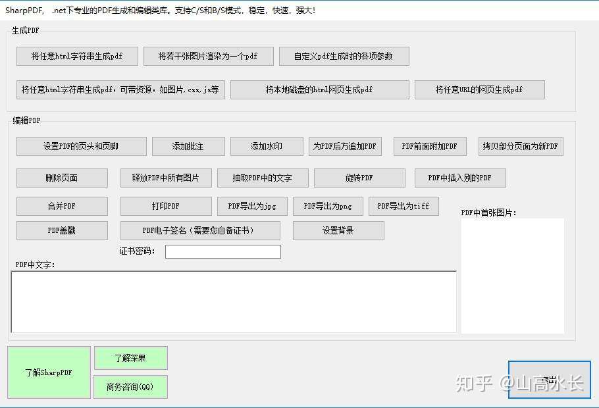The width and height of the screenshot is (599, 408).
Task: Select PDF中插入别的PDF button
Action: (x=460, y=178)
